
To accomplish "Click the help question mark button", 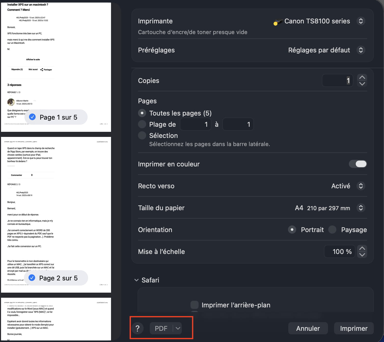I will 138,328.
